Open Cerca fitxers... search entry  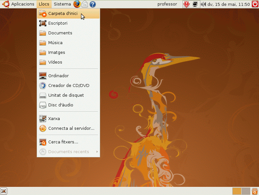point(63,142)
